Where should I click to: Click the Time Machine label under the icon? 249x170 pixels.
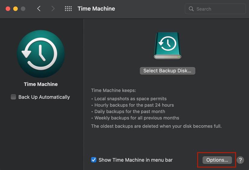point(41,84)
